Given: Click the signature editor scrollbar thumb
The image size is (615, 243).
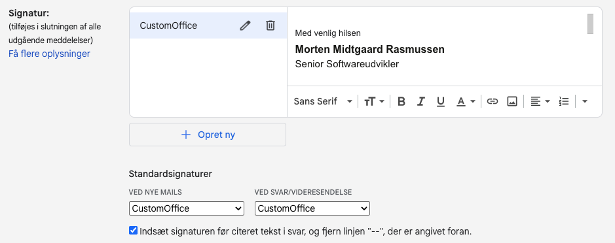Looking at the screenshot, I should pos(590,24).
